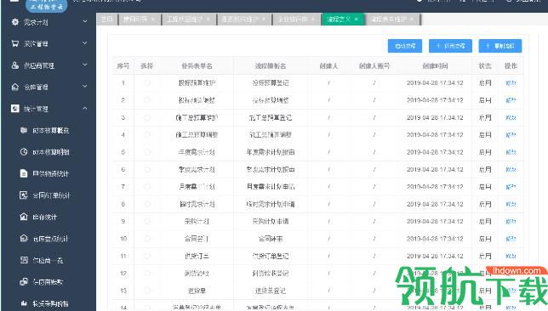The height and width of the screenshot is (311, 548).
Task: Click the blue action link in row 4
Action: (511, 135)
